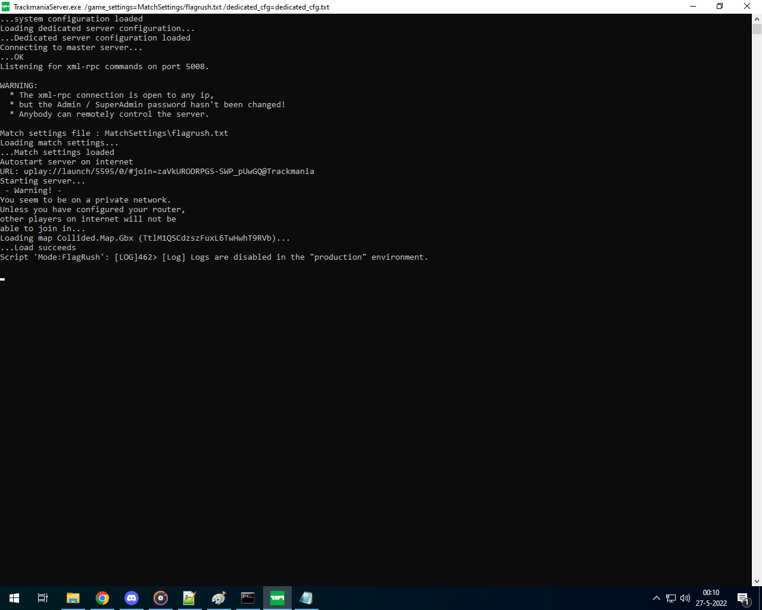Click '...Dedicated server configuration loaded' line
Image resolution: width=762 pixels, height=610 pixels.
95,38
